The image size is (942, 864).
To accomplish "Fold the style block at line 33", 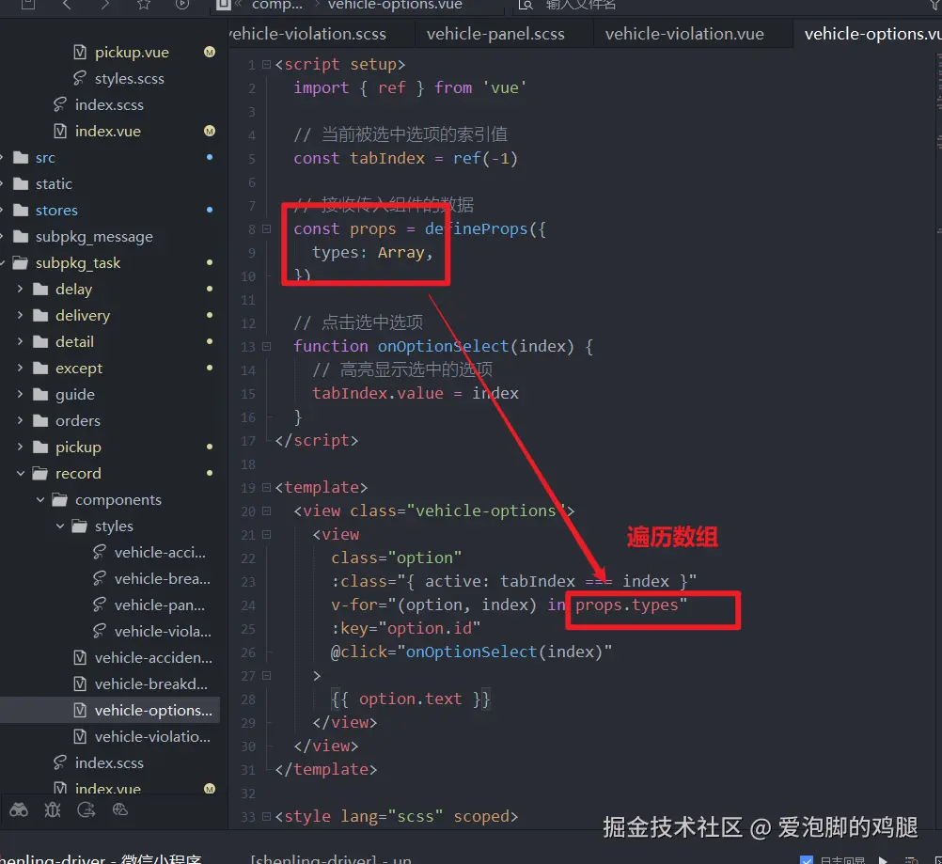I will [x=266, y=817].
